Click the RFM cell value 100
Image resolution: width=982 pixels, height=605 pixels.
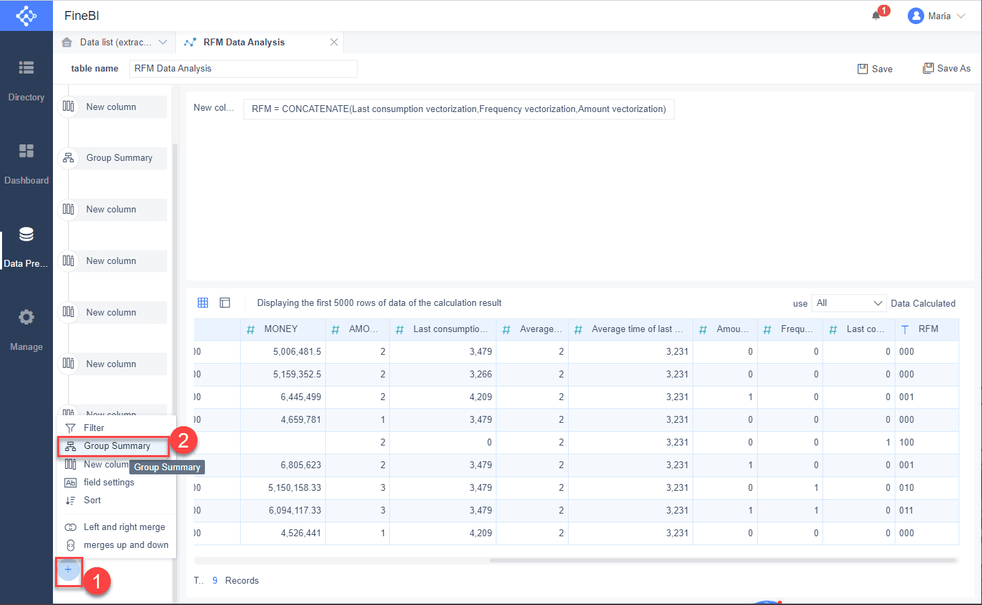[x=906, y=442]
